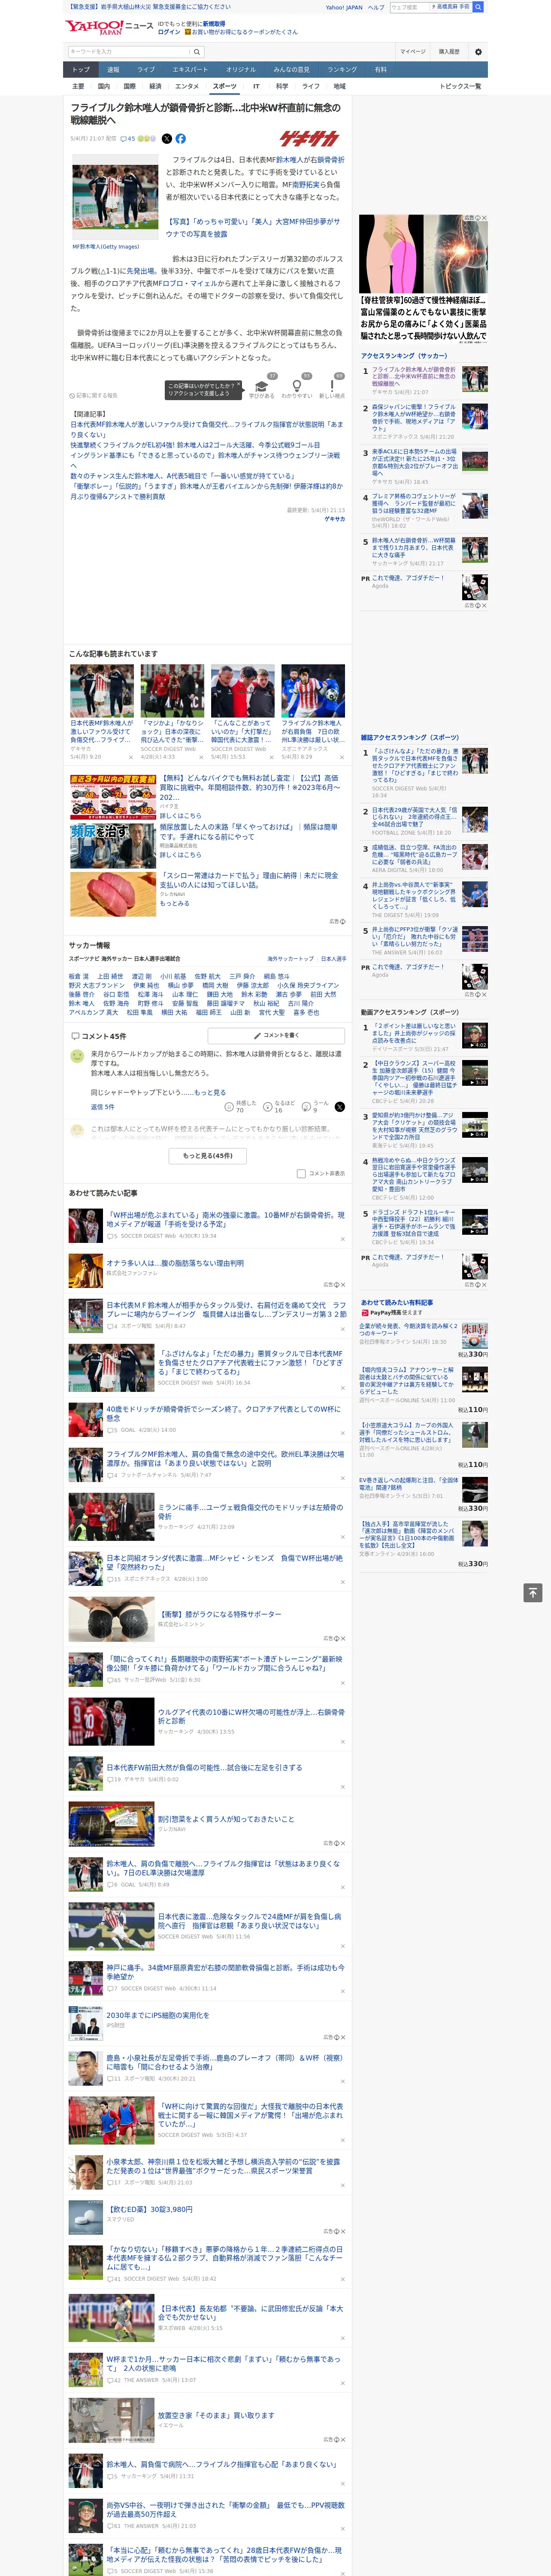
Task: Click the scroll-to-top arrow button
Action: (533, 1592)
